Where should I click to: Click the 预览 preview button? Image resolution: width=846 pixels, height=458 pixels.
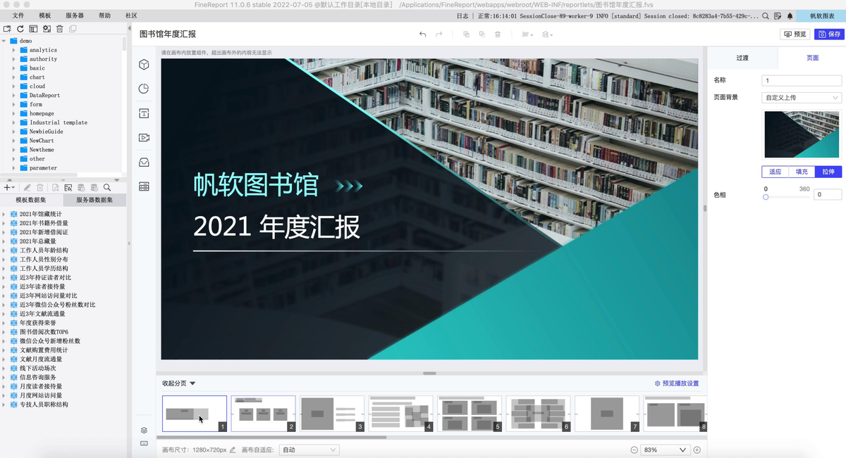(795, 34)
